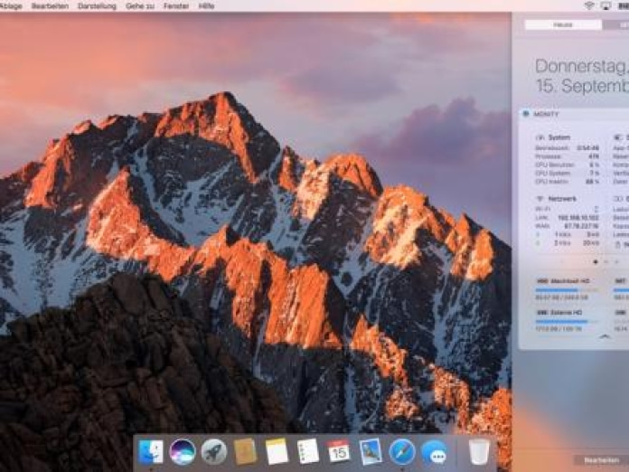629x472 pixels.
Task: Open the Reminders checklist app in Dock
Action: (308, 452)
